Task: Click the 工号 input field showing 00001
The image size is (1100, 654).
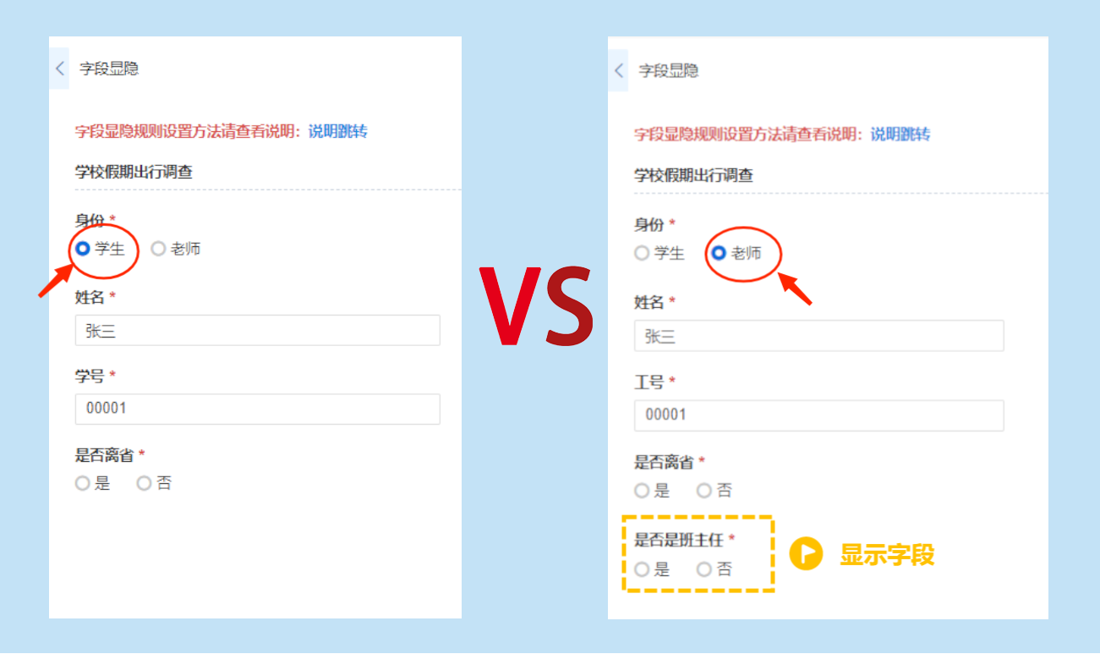Action: pos(819,415)
